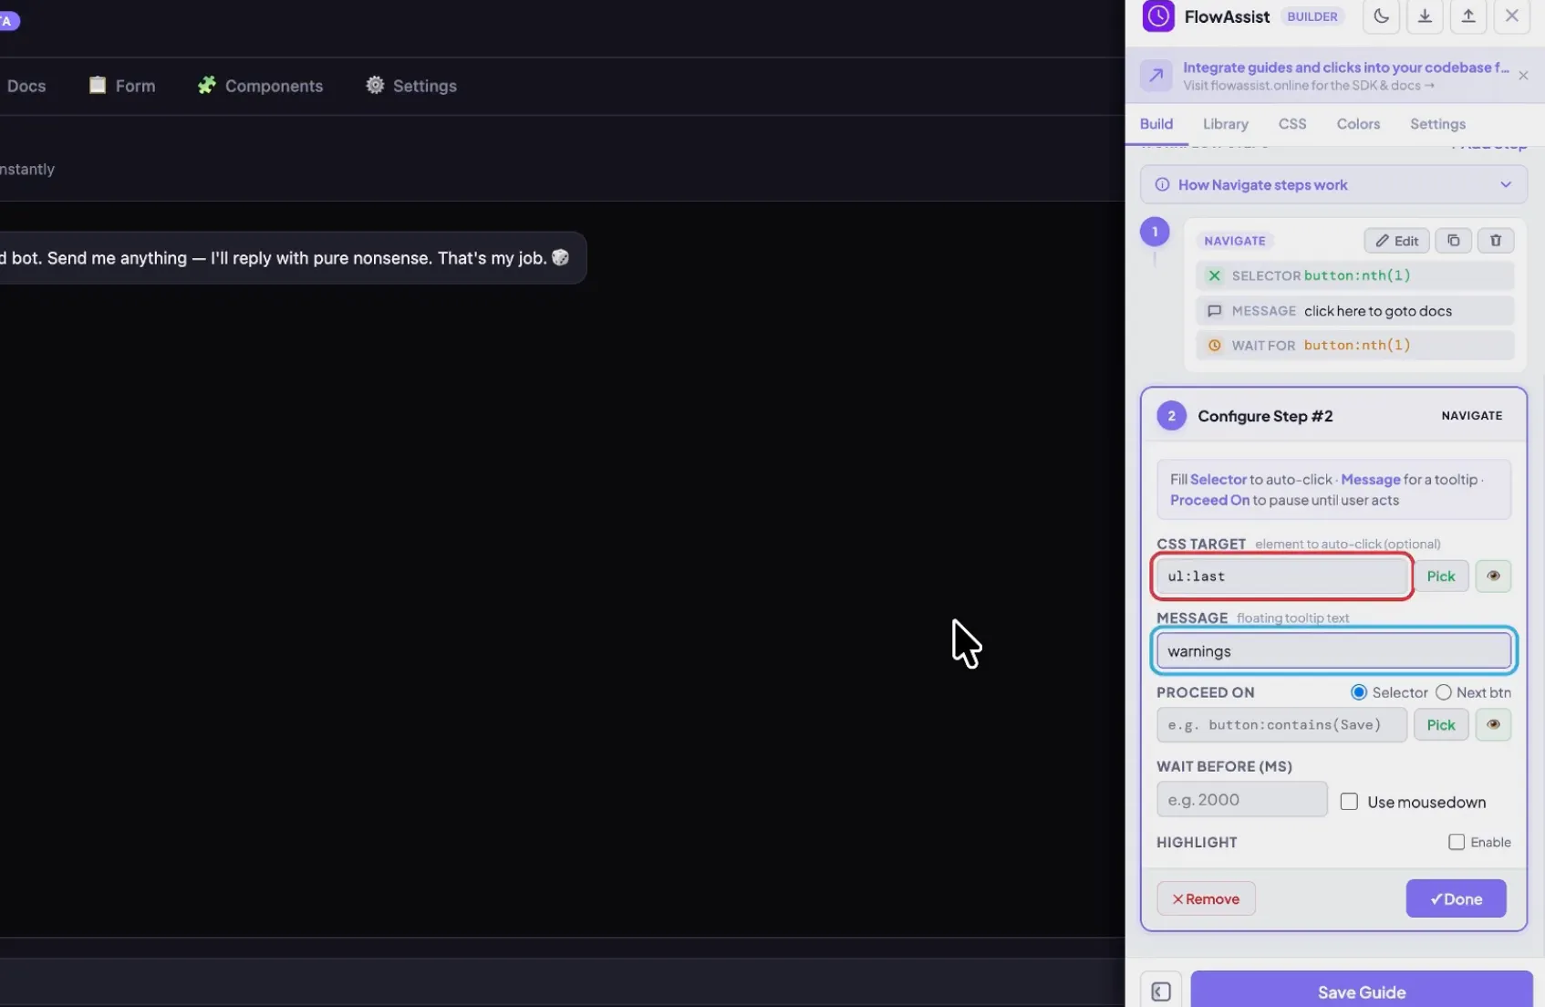The height and width of the screenshot is (1007, 1545).
Task: Preview CSS target with the eye icon
Action: (x=1493, y=576)
